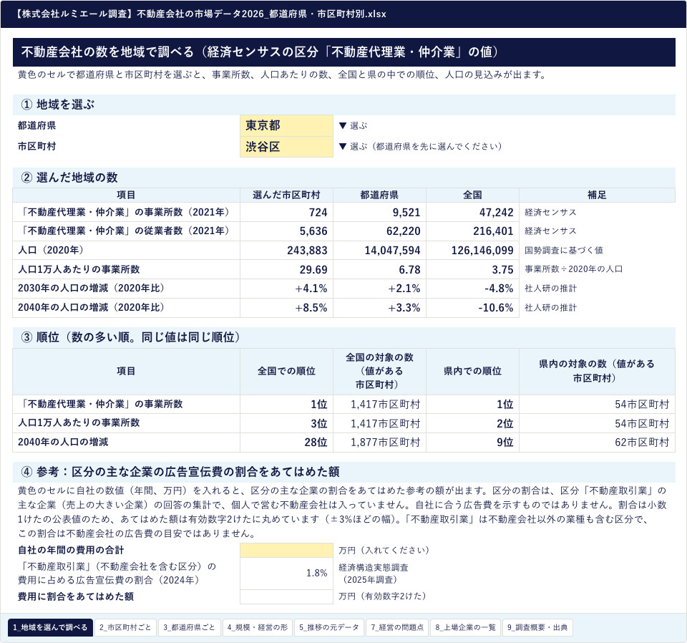
Task: Select the 国勢調査に基づく値 note cell
Action: click(597, 251)
